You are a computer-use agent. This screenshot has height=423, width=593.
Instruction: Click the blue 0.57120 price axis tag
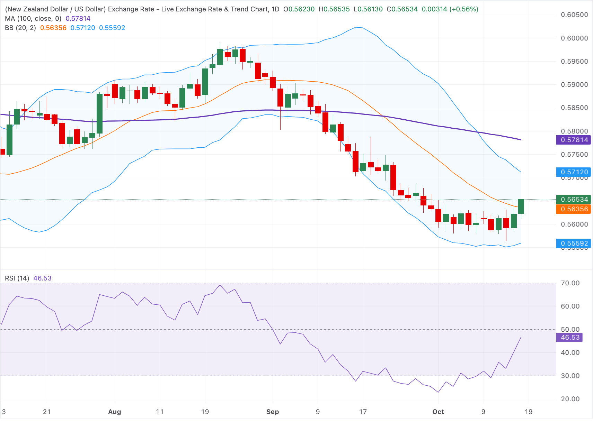pos(574,172)
